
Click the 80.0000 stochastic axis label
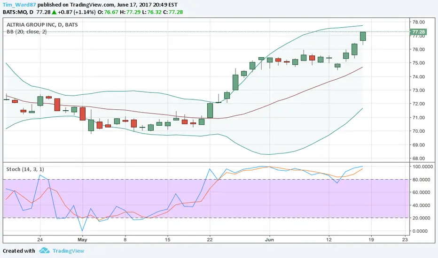422,180
